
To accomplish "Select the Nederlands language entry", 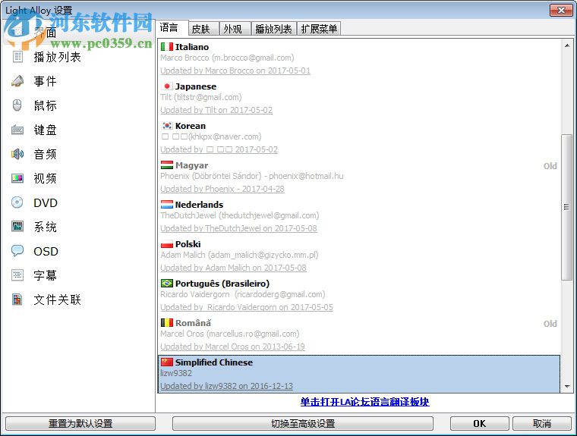I will (x=360, y=216).
